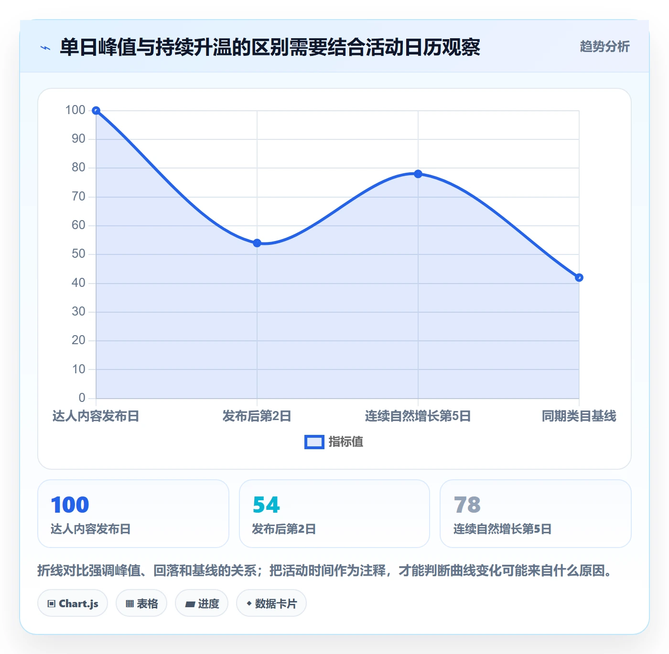Open the stat card showing 54
Viewport: 669px width, 654px height.
coord(334,514)
